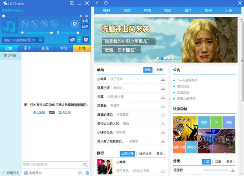Click the refresh icon in browser header
The height and width of the screenshot is (176, 244).
(x=106, y=3)
